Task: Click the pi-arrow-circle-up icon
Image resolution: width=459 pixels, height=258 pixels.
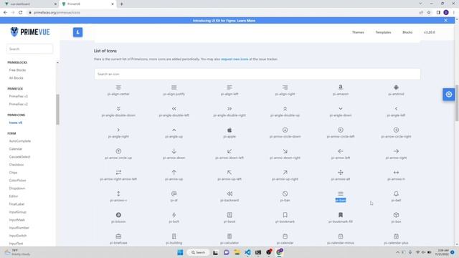Action: [118, 151]
